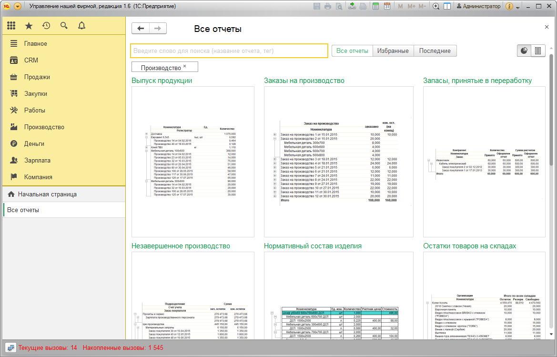
Task: Click the performance indicator icon in the status bar
Action: 10,348
